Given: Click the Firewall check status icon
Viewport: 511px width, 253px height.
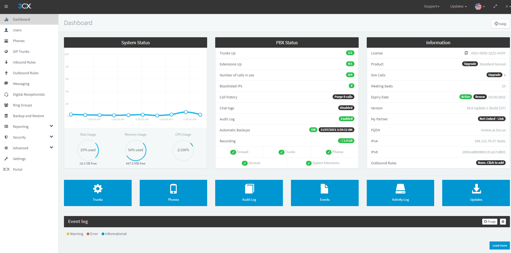Looking at the screenshot, I should point(233,152).
